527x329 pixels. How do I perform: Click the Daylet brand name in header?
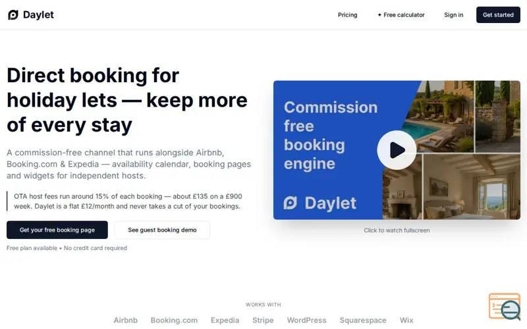38,14
